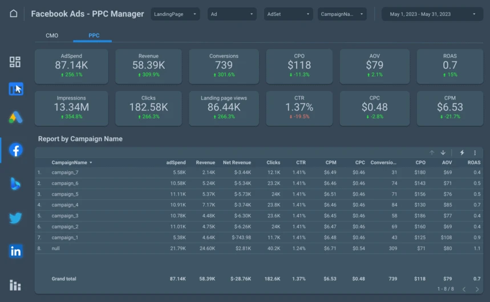Click the Clicks 182.58K scorecard
The image size is (490, 302).
click(x=148, y=108)
